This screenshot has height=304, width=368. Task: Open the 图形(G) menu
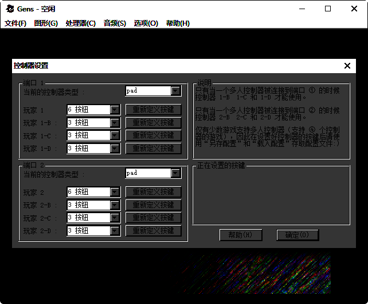tap(46, 23)
